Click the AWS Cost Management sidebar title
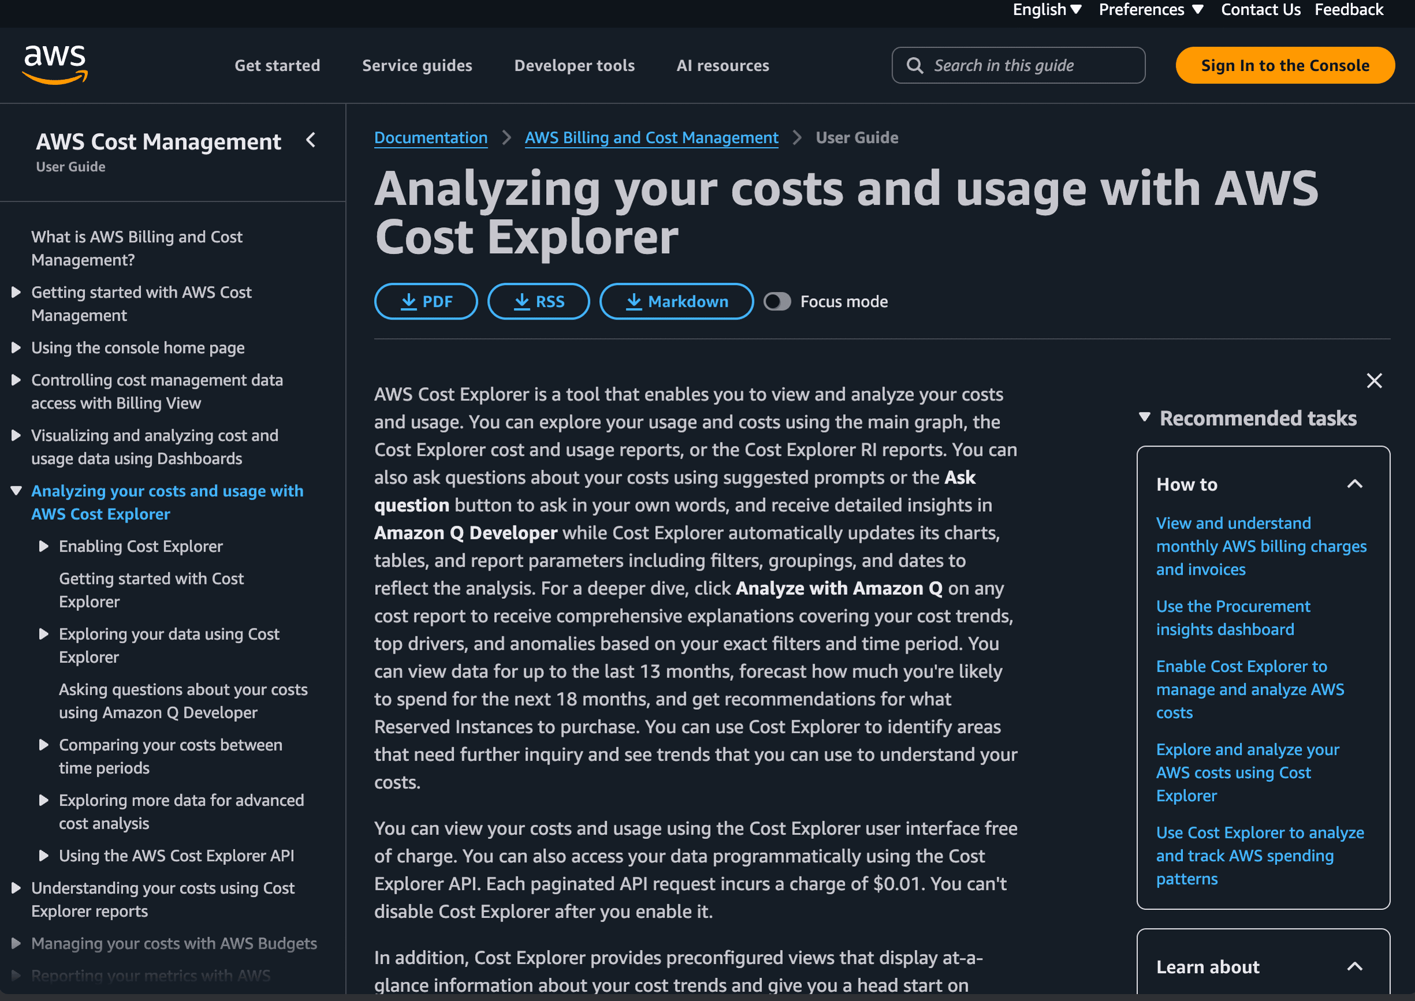This screenshot has width=1415, height=1001. pyautogui.click(x=159, y=142)
